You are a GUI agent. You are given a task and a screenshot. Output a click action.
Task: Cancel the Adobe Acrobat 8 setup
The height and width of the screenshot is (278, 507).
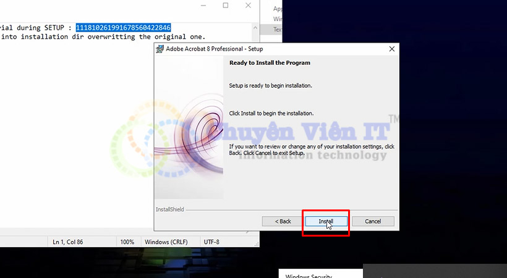point(373,221)
